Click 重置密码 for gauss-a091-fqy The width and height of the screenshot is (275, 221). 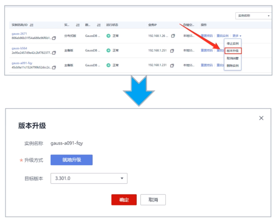coord(207,65)
